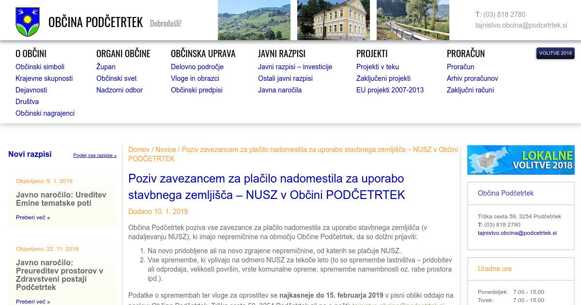This screenshot has width=581, height=305.
Task: Open Vloge in obrazci link
Action: point(195,78)
